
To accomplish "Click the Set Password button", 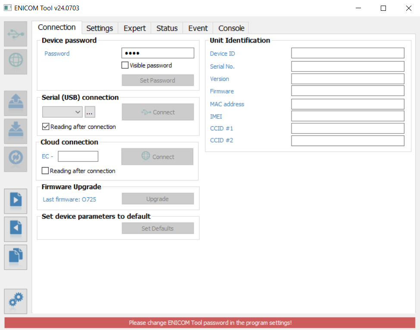I will coord(157,80).
